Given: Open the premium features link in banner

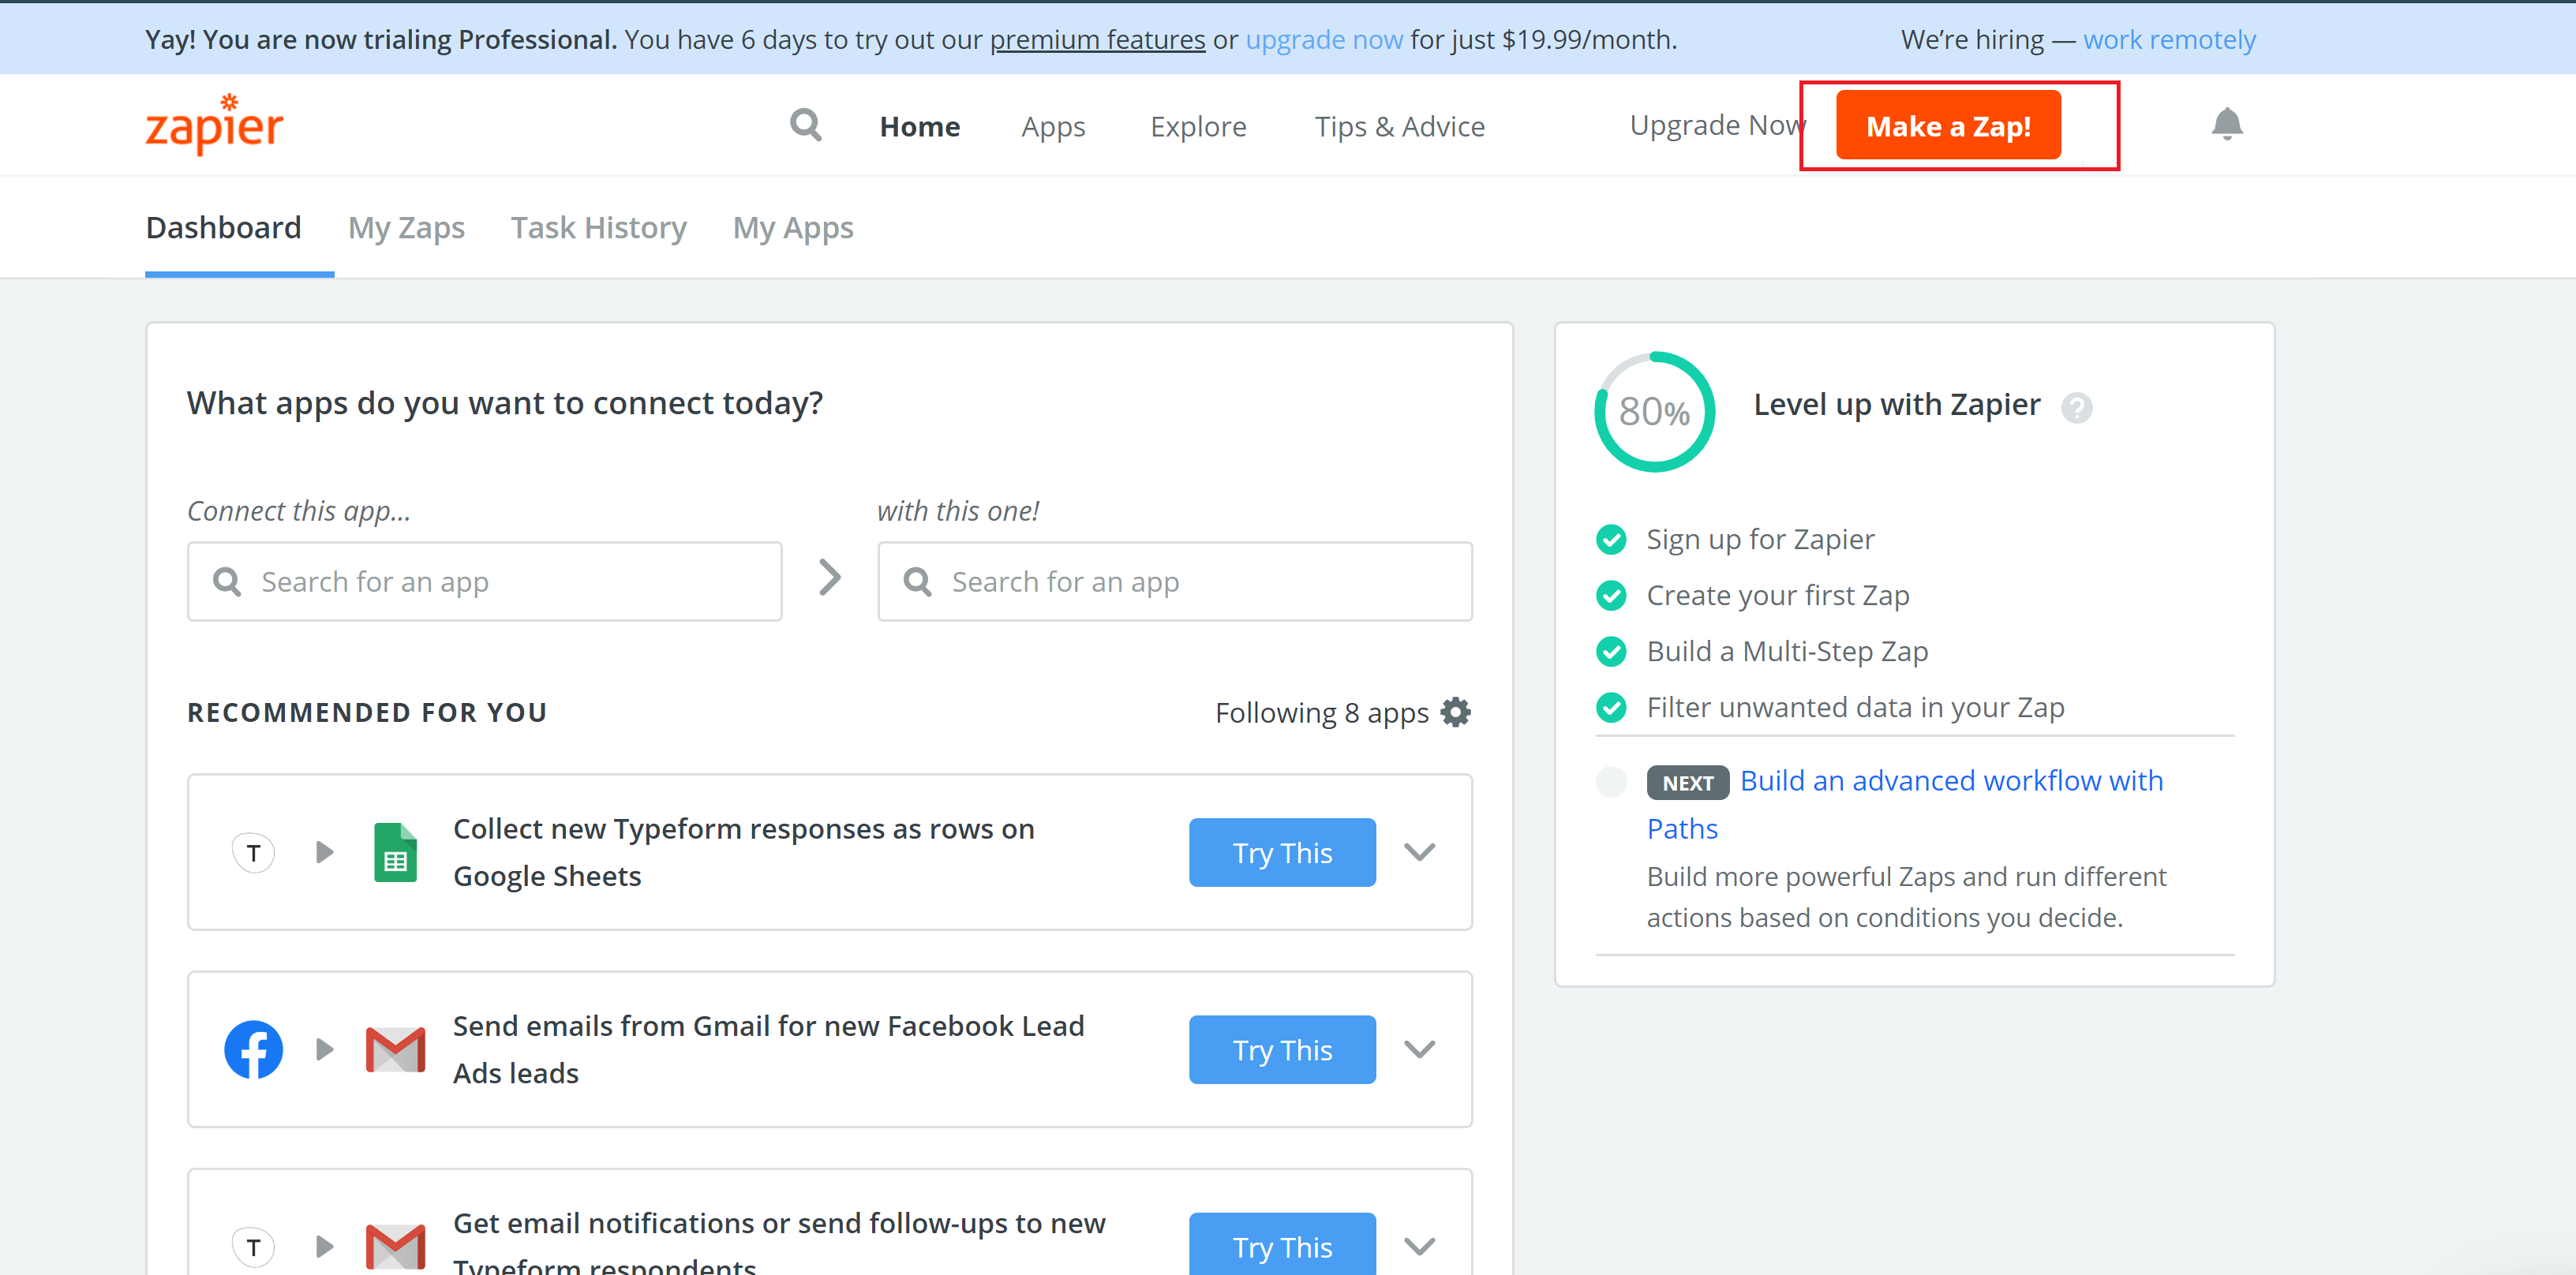Looking at the screenshot, I should pyautogui.click(x=1097, y=40).
